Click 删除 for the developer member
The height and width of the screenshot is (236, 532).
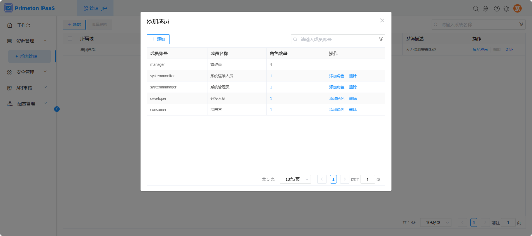tap(353, 98)
